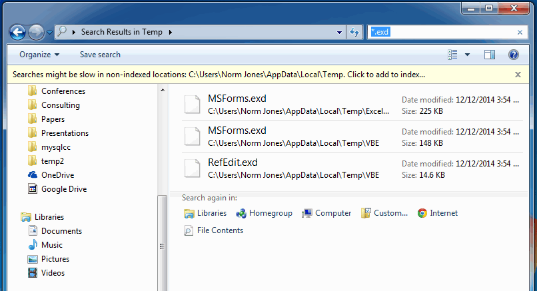Click the navigation pane scrollbar up arrow
Viewport: 537px width, 291px height.
pyautogui.click(x=163, y=90)
